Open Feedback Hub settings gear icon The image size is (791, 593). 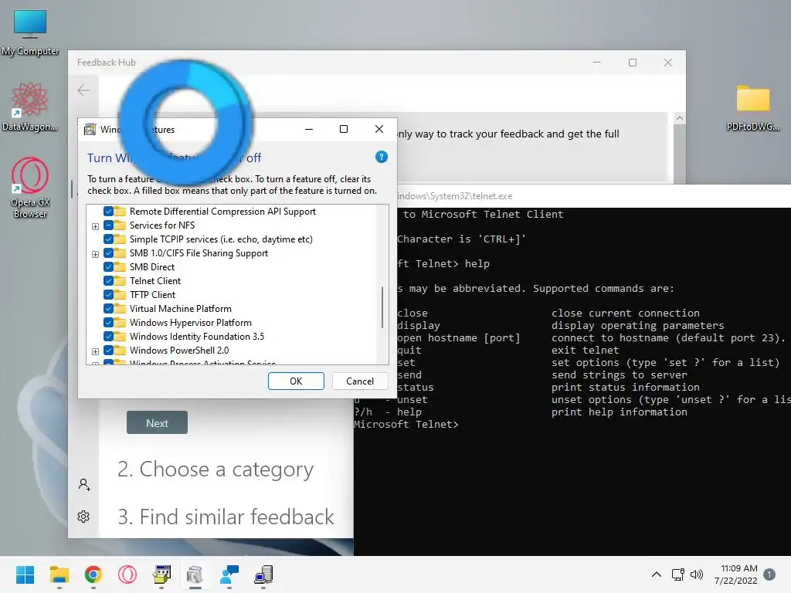[x=83, y=517]
